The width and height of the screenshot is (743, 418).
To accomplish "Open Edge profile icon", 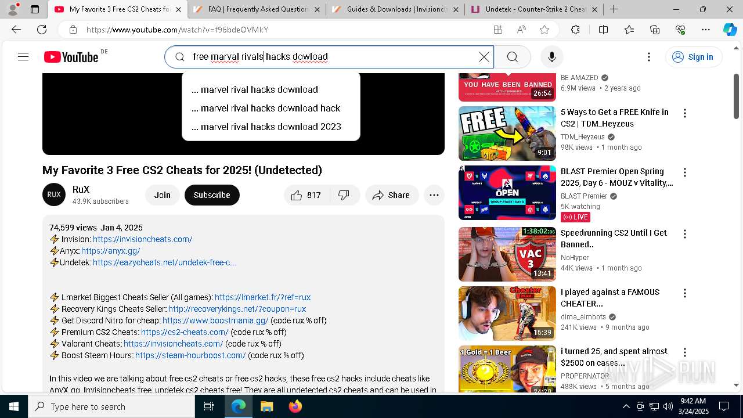I will coord(13,9).
